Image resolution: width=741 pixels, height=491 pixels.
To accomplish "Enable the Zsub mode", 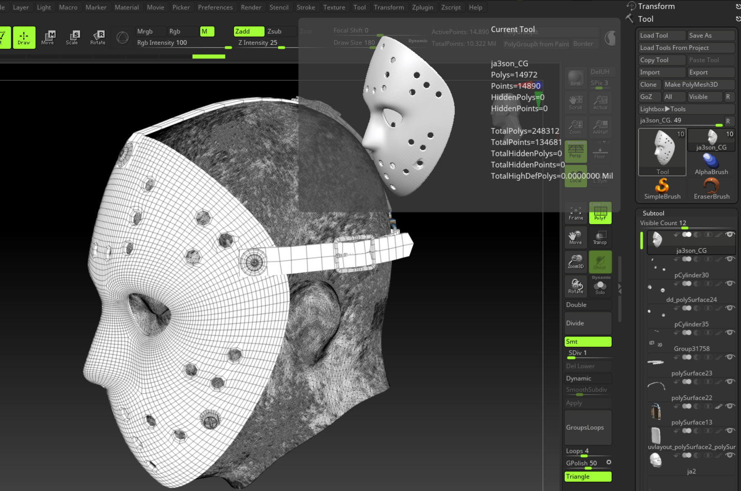I will tap(281, 31).
